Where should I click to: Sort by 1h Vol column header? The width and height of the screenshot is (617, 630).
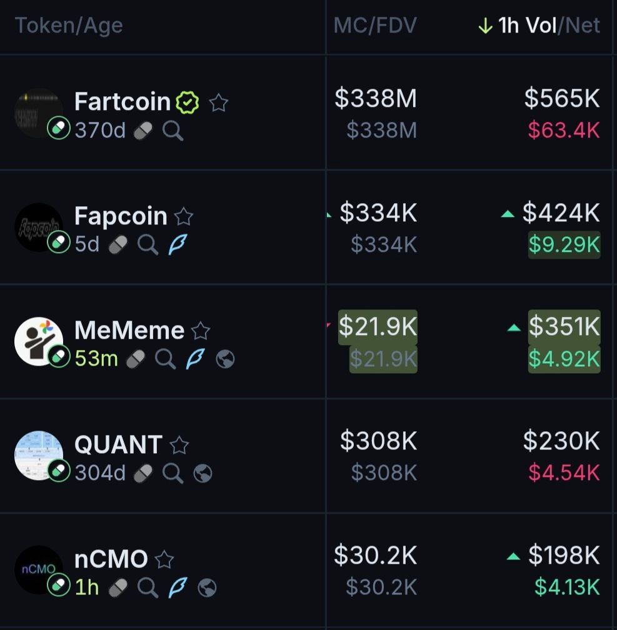(527, 26)
